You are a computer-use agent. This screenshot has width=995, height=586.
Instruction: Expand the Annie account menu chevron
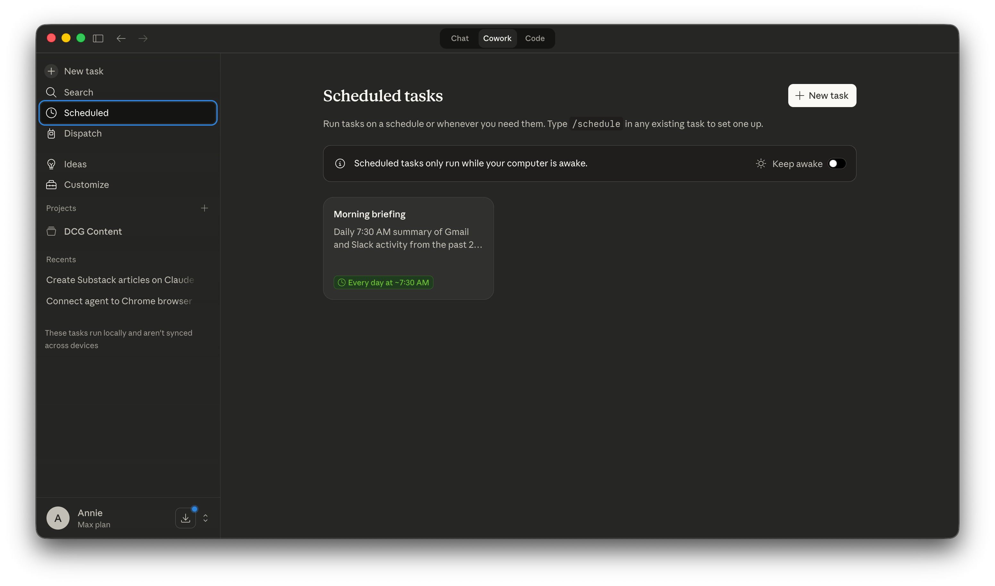pyautogui.click(x=205, y=518)
